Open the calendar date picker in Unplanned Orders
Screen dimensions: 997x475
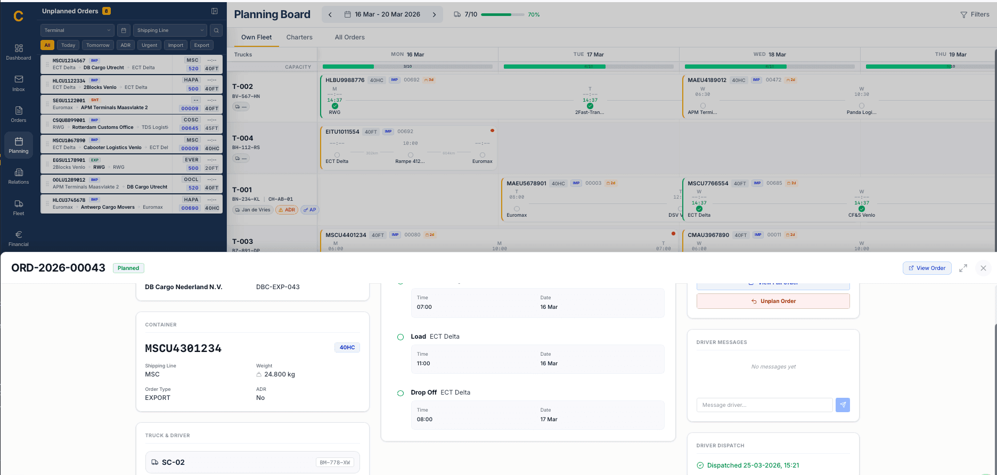pyautogui.click(x=123, y=30)
